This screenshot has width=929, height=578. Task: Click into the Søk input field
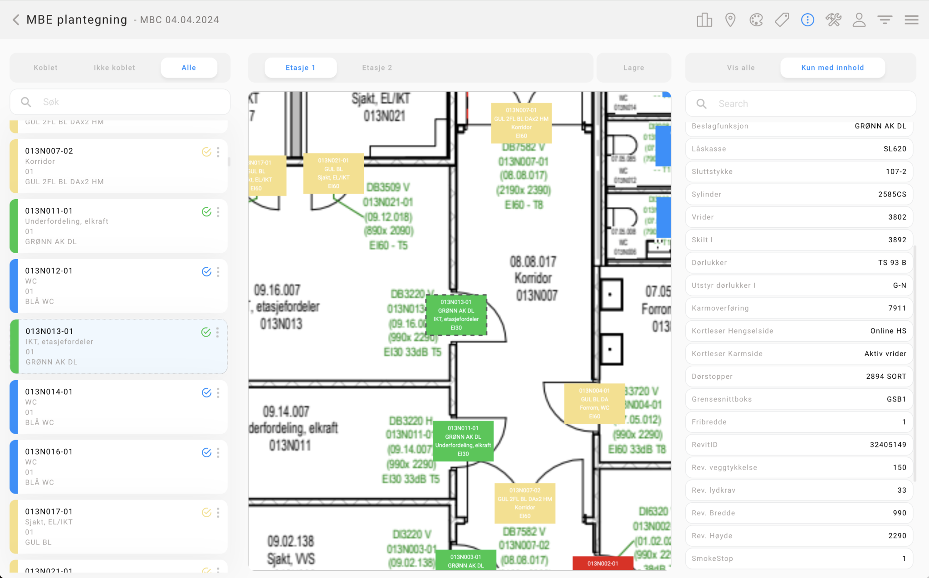(120, 102)
